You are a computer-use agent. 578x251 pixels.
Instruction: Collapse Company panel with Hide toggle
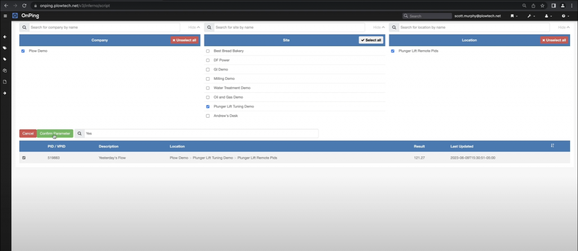pyautogui.click(x=194, y=28)
